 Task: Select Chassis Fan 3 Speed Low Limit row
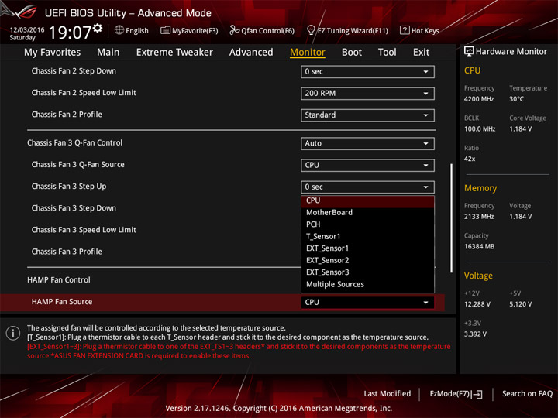click(x=84, y=230)
